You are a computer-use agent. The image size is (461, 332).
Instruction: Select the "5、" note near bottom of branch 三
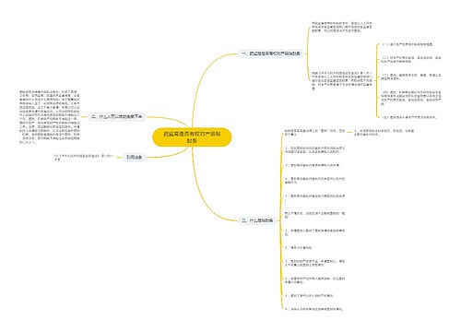pyautogui.click(x=310, y=295)
